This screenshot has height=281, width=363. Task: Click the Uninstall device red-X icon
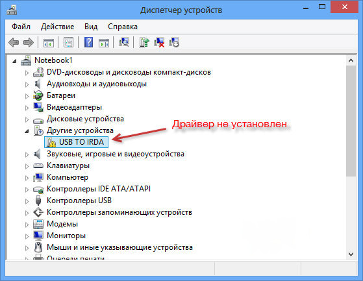coord(159,43)
